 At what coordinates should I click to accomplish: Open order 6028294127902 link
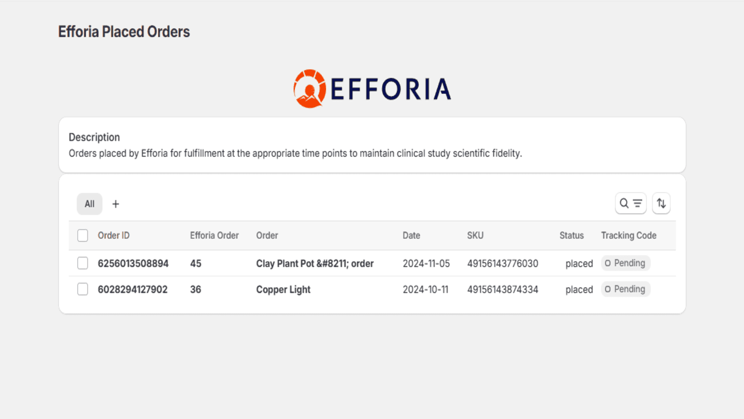tap(133, 290)
